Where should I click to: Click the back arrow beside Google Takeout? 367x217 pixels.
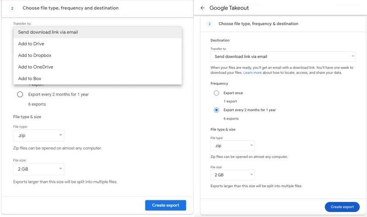[202, 8]
